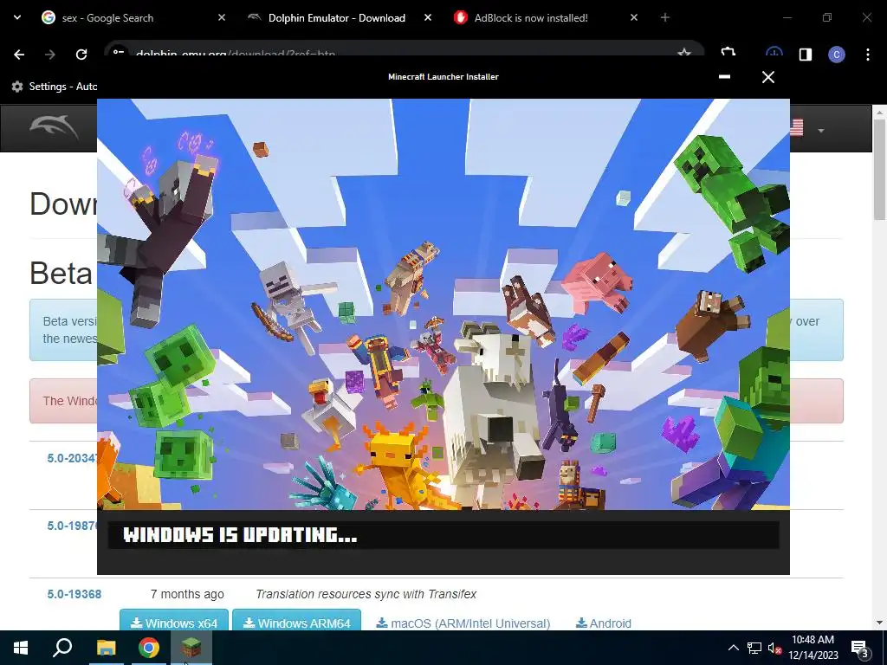Click the Chrome taskbar icon
The image size is (887, 665).
tap(149, 648)
